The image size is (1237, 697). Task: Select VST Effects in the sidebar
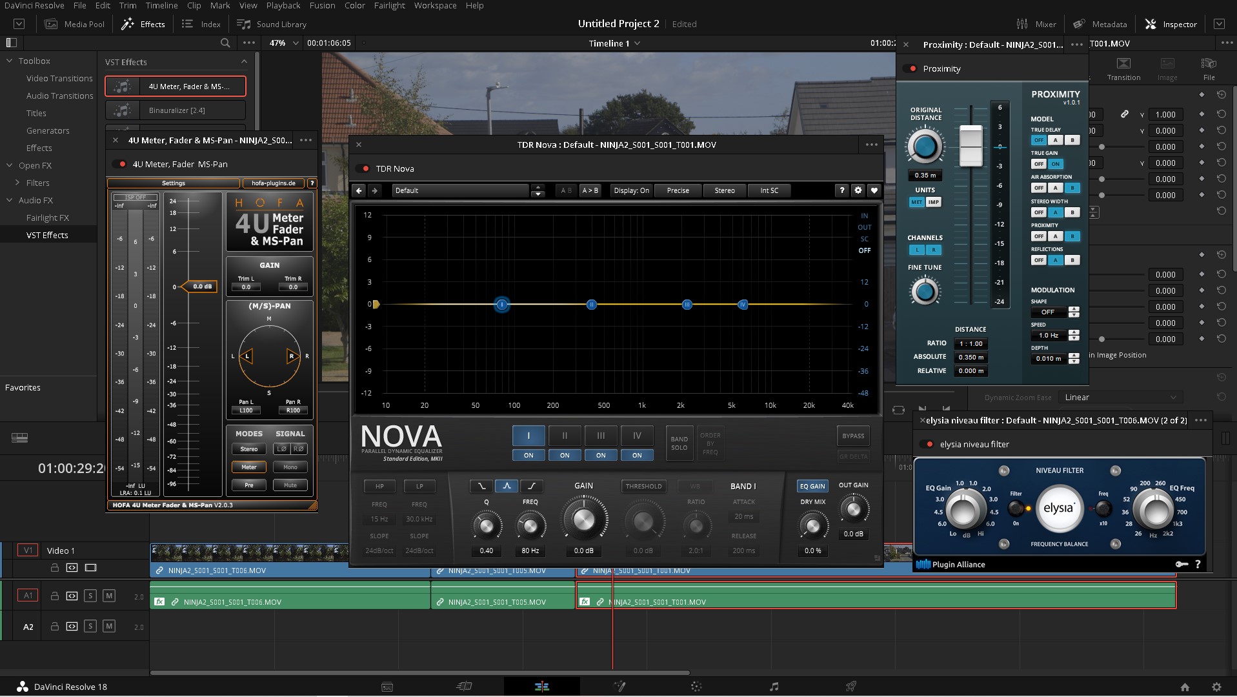(47, 235)
